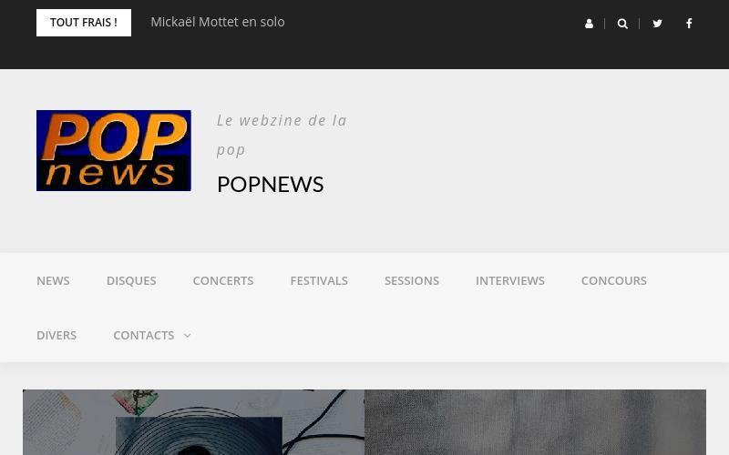Open the Contacts menu item
This screenshot has width=729, height=455.
(x=144, y=335)
